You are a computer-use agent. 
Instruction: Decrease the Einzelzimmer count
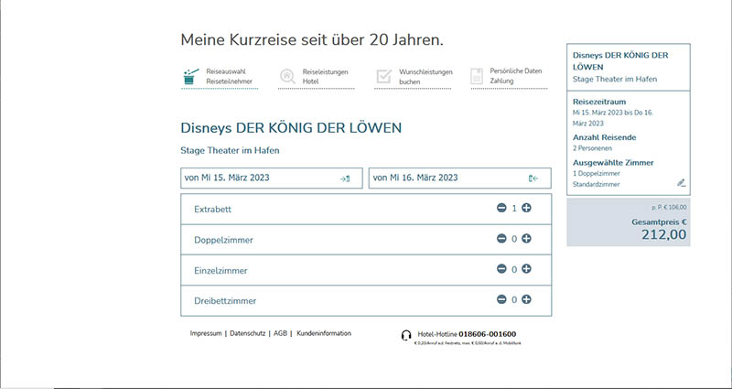point(501,269)
